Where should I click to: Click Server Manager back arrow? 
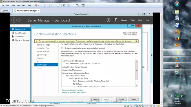click(x=14, y=20)
